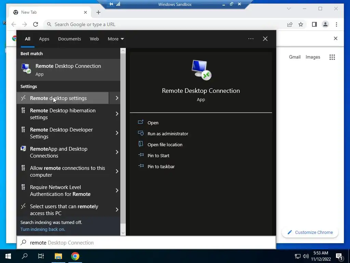The image size is (350, 263).
Task: Click Turn indexing back on link
Action: [x=43, y=229]
